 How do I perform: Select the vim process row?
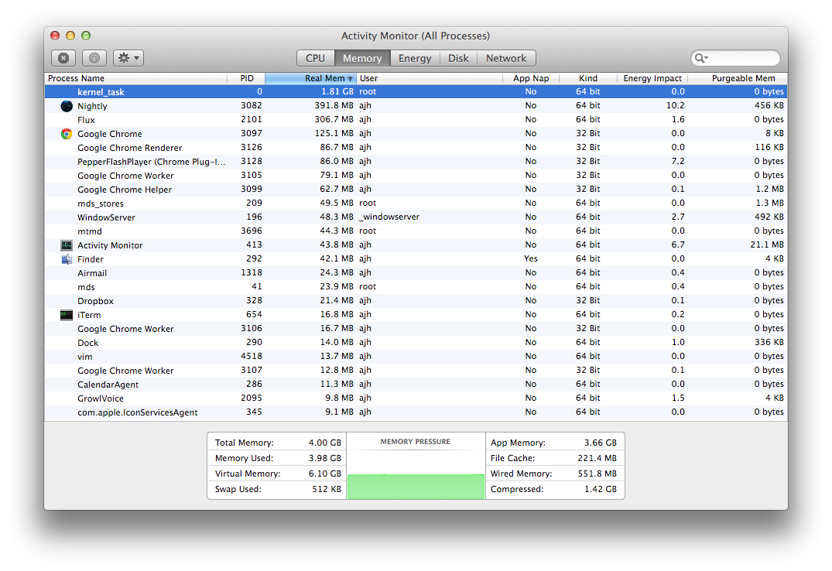point(416,356)
